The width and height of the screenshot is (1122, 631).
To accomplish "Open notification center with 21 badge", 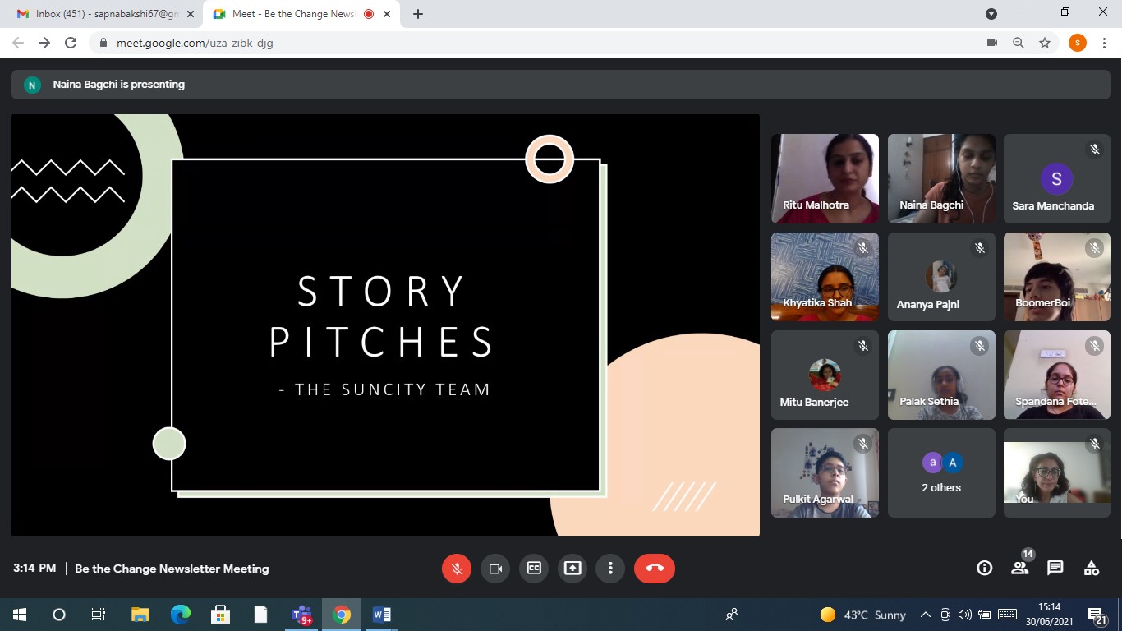I will [1097, 615].
